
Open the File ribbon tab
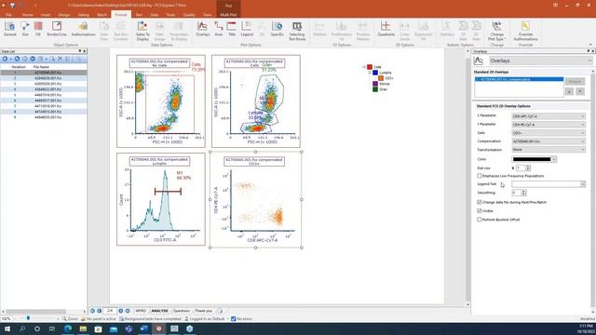(8, 15)
